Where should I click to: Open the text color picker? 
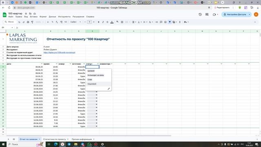[x=112, y=22]
